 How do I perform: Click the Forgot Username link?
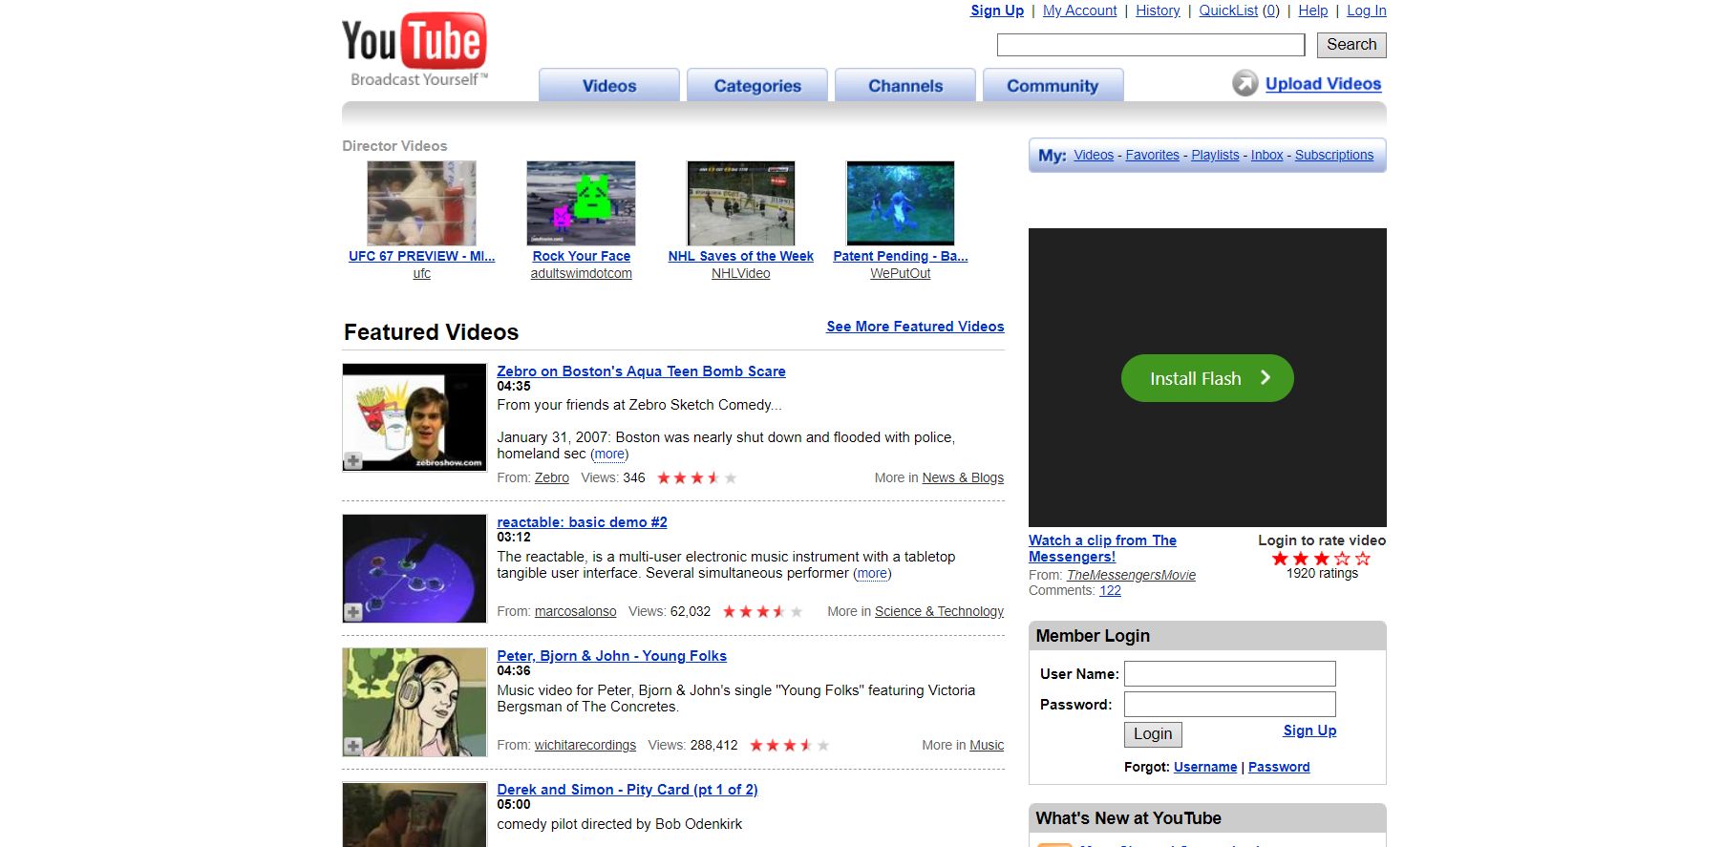pos(1205,767)
